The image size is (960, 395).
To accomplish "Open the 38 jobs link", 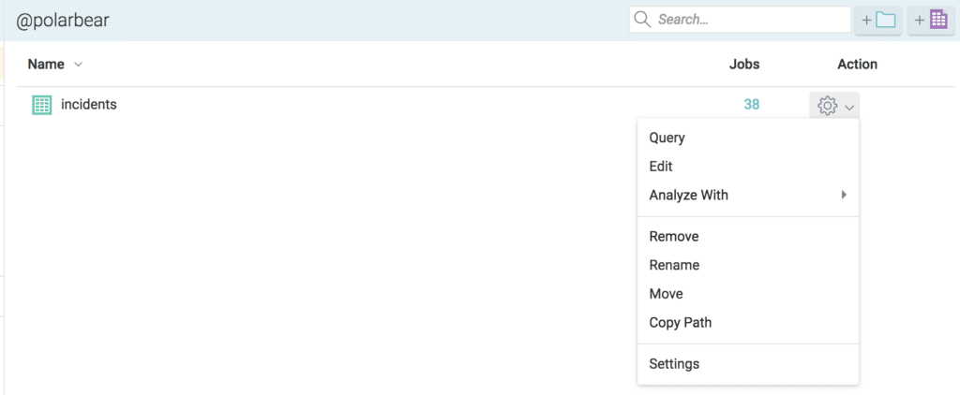I will [752, 105].
